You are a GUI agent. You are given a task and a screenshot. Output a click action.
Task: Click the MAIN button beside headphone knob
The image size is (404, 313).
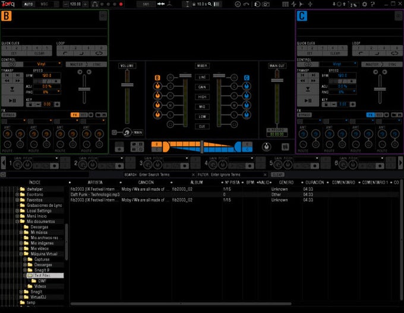[138, 132]
